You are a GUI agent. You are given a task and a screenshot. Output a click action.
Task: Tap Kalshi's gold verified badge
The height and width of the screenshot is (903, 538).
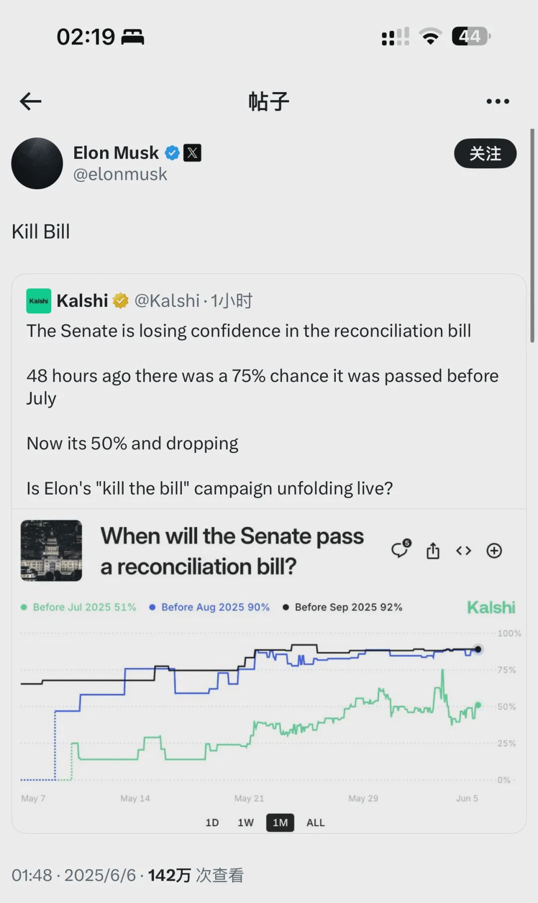tap(120, 301)
